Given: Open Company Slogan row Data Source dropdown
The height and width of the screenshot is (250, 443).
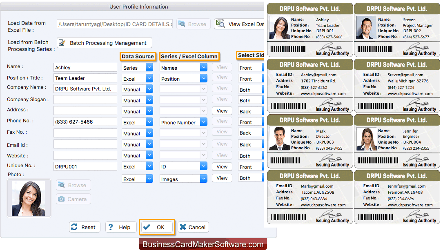Looking at the screenshot, I should pos(137,100).
